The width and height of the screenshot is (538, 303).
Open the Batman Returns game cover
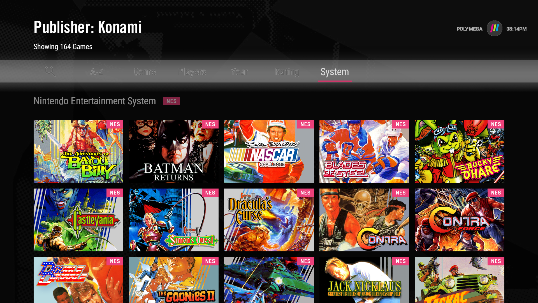(174, 151)
